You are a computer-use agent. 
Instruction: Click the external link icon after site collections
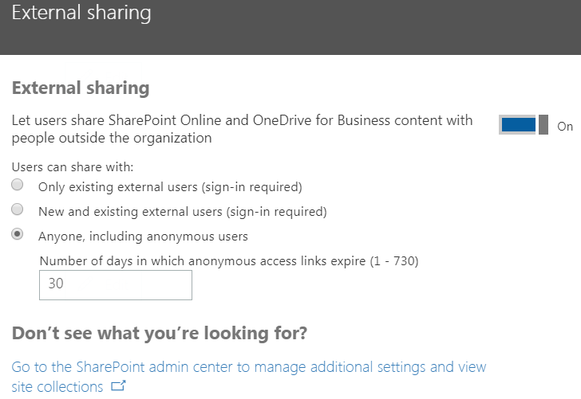(x=119, y=387)
